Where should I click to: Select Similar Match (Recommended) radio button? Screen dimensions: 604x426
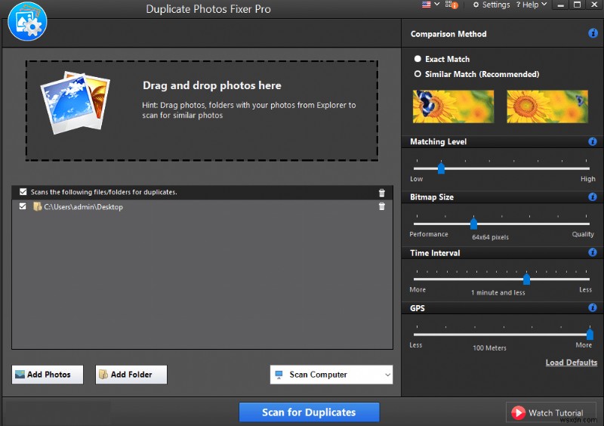click(418, 73)
